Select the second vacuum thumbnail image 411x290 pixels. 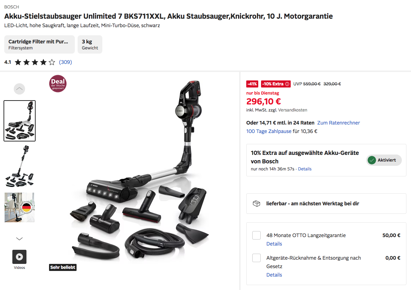click(19, 166)
